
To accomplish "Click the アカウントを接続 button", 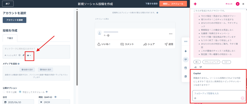I will 15,20.
